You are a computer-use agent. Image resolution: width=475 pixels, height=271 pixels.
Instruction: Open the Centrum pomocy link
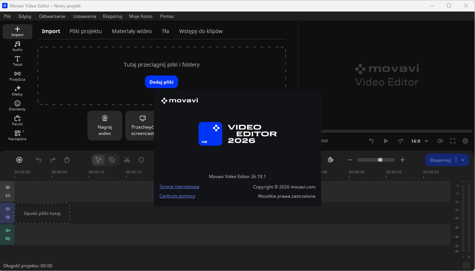coord(177,196)
